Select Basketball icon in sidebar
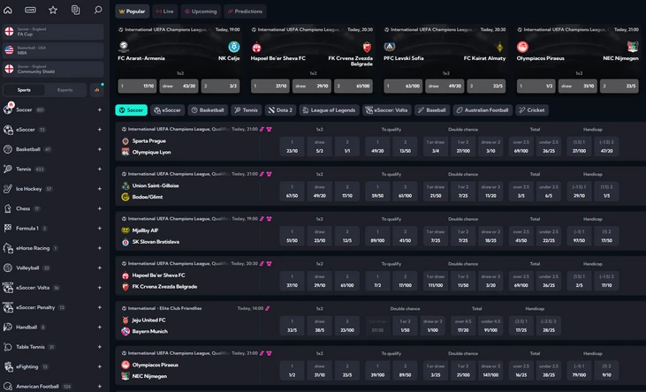 8,149
